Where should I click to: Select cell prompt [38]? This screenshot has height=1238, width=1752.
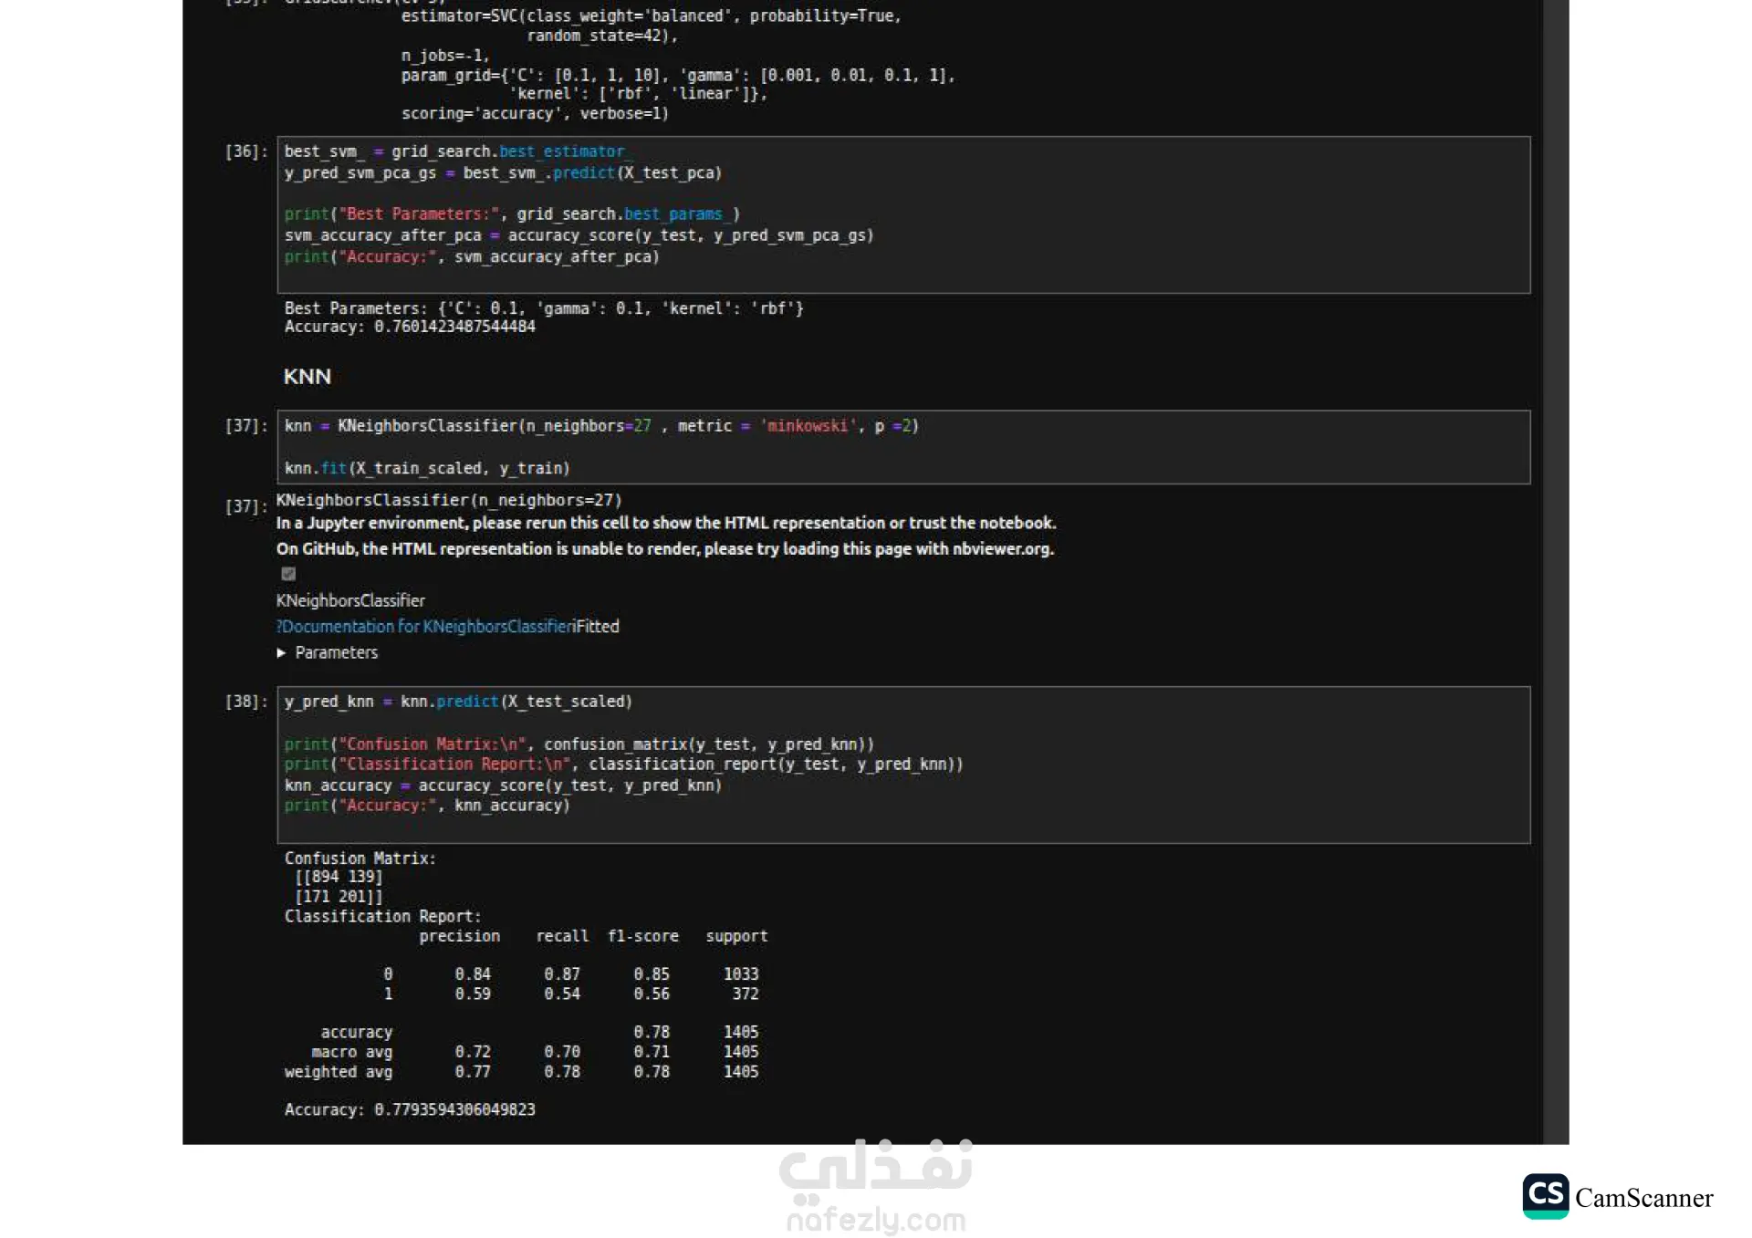click(x=246, y=702)
